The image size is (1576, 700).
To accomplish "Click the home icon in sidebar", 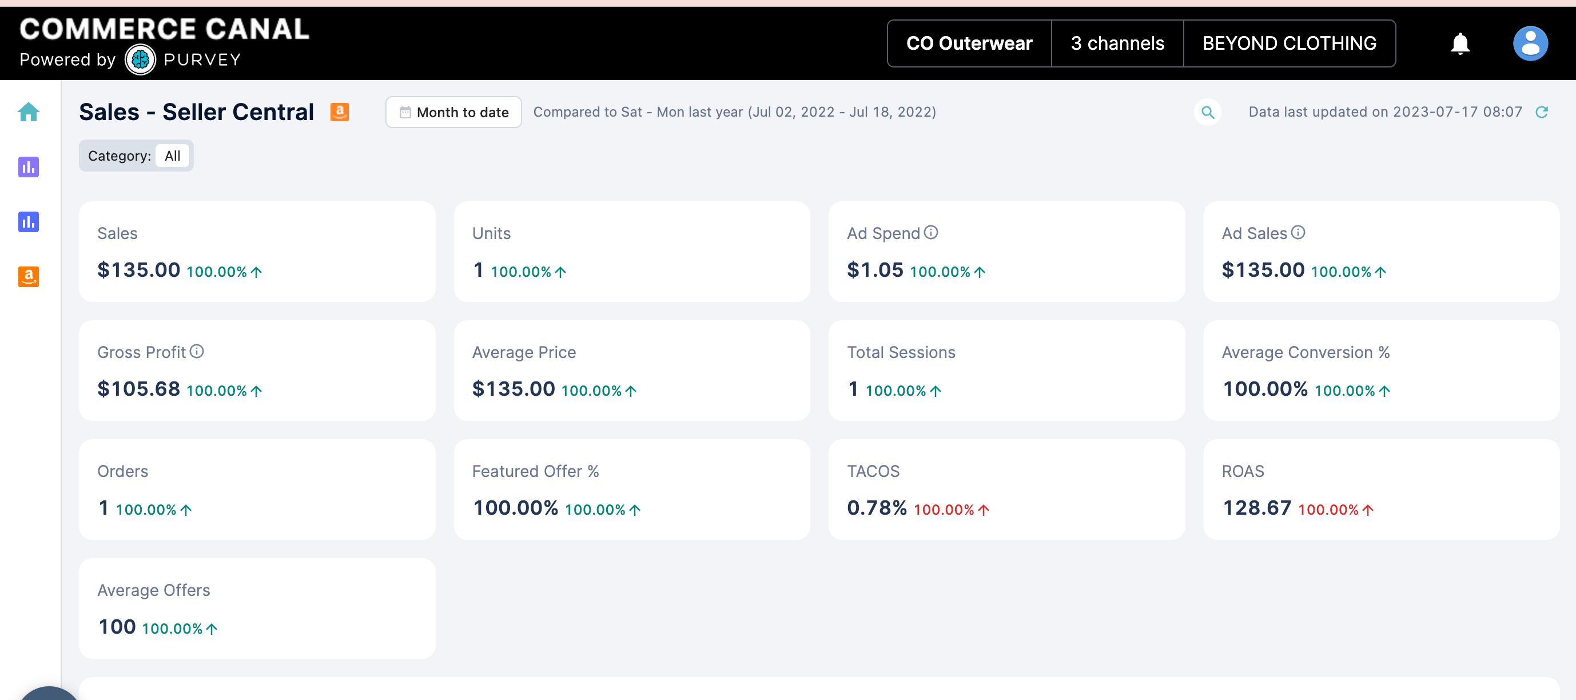I will click(28, 112).
